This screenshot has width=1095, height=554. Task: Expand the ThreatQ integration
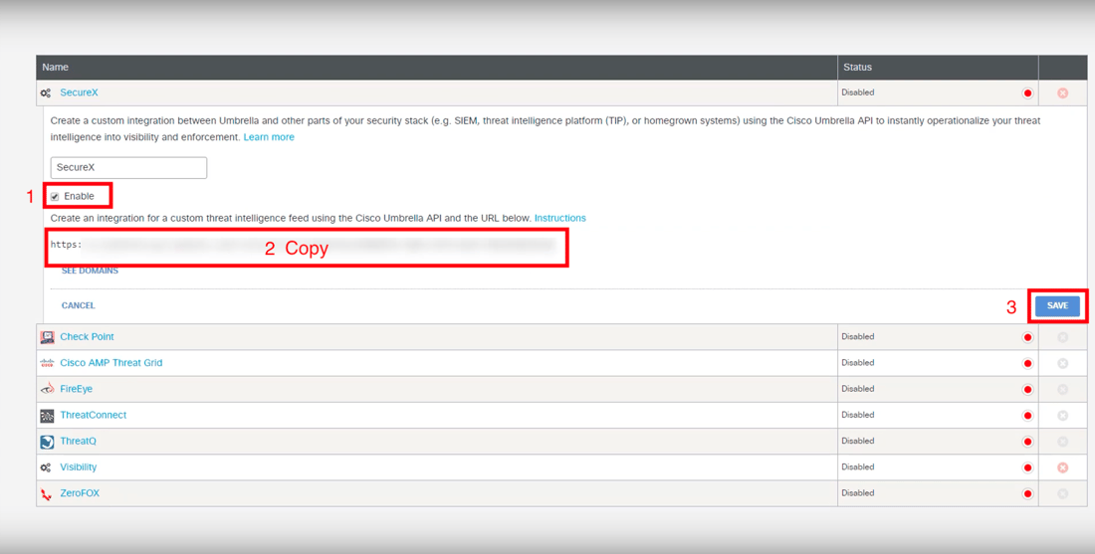[x=78, y=441]
